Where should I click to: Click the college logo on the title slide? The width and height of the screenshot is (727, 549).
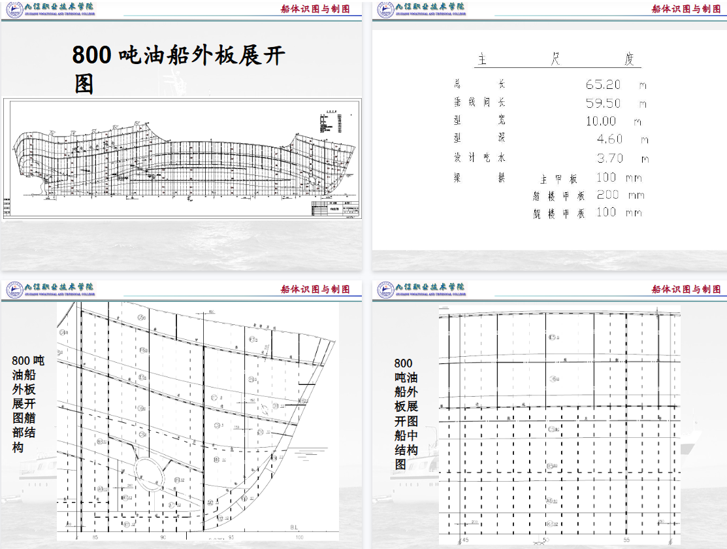pyautogui.click(x=50, y=9)
